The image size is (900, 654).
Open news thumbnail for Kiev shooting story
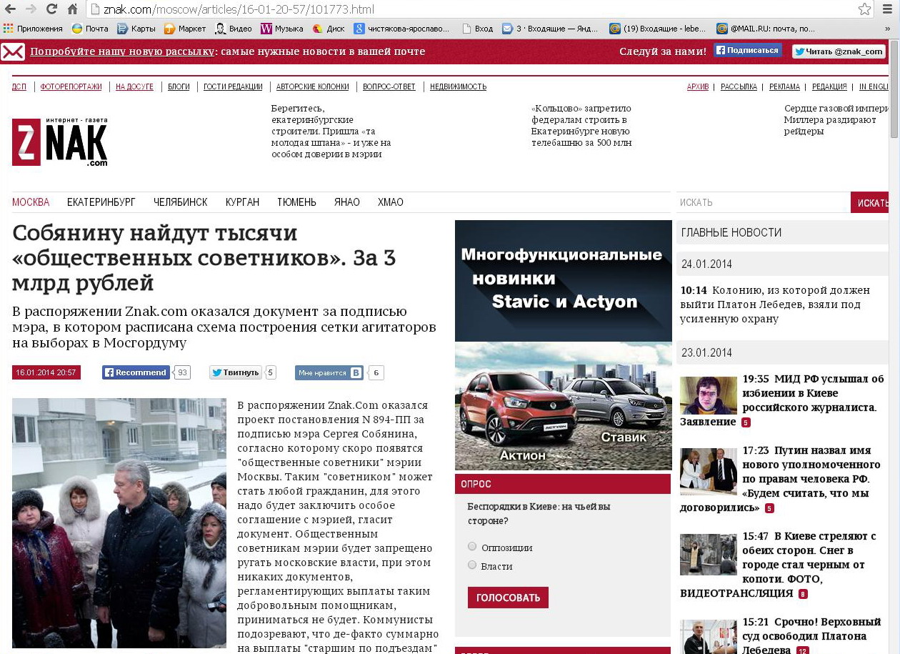(x=708, y=554)
